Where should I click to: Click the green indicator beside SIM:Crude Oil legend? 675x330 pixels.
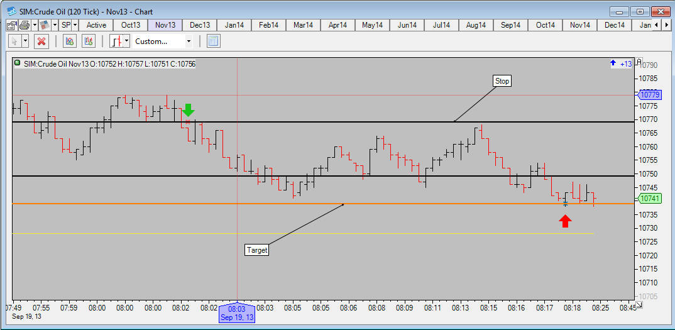tap(17, 63)
